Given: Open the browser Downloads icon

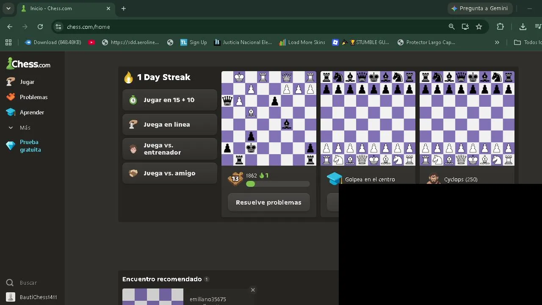Looking at the screenshot, I should (523, 27).
